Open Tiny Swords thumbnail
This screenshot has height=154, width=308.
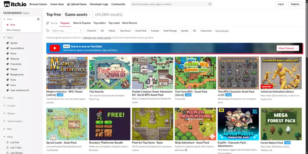coord(109,73)
